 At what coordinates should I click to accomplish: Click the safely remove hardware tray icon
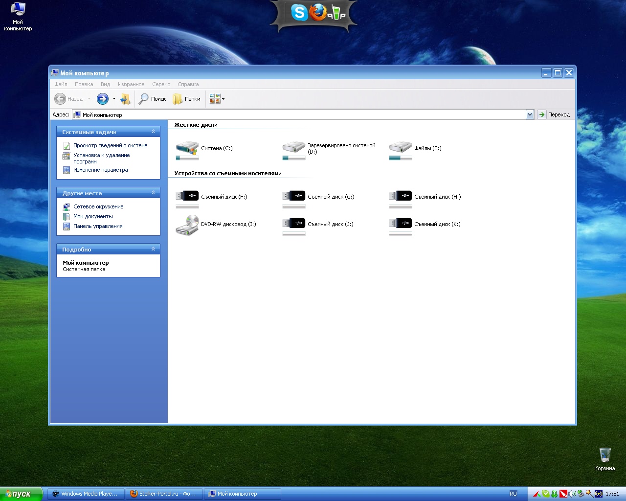[x=581, y=494]
